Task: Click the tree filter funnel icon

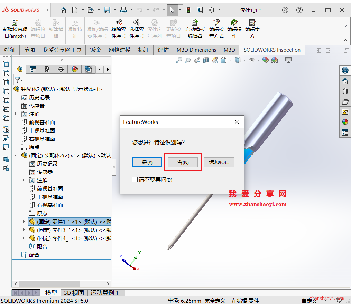Action: coord(18,79)
